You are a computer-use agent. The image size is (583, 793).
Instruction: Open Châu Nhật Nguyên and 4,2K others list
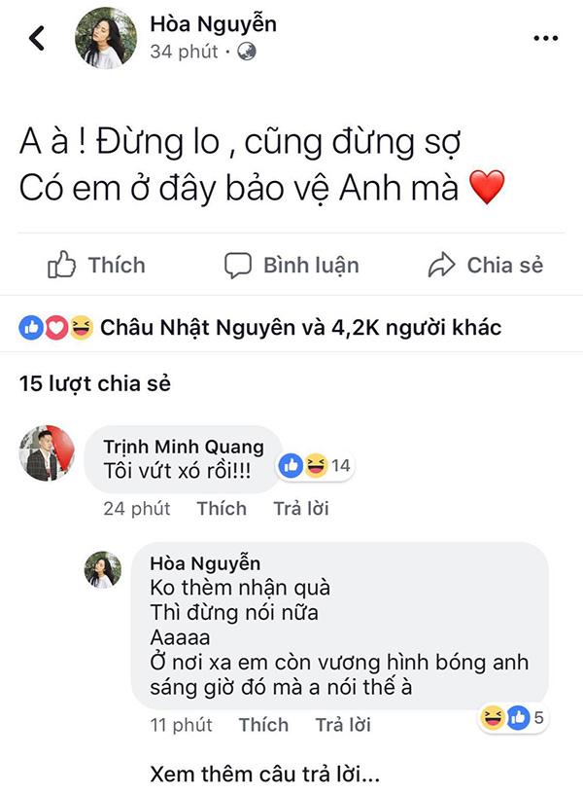click(x=301, y=328)
